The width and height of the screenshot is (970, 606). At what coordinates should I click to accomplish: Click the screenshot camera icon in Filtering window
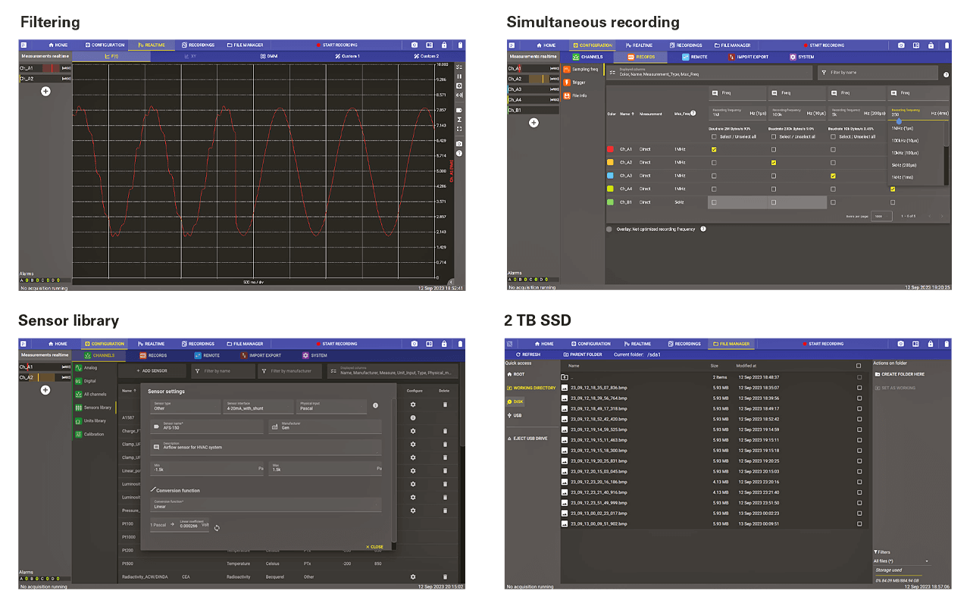415,45
